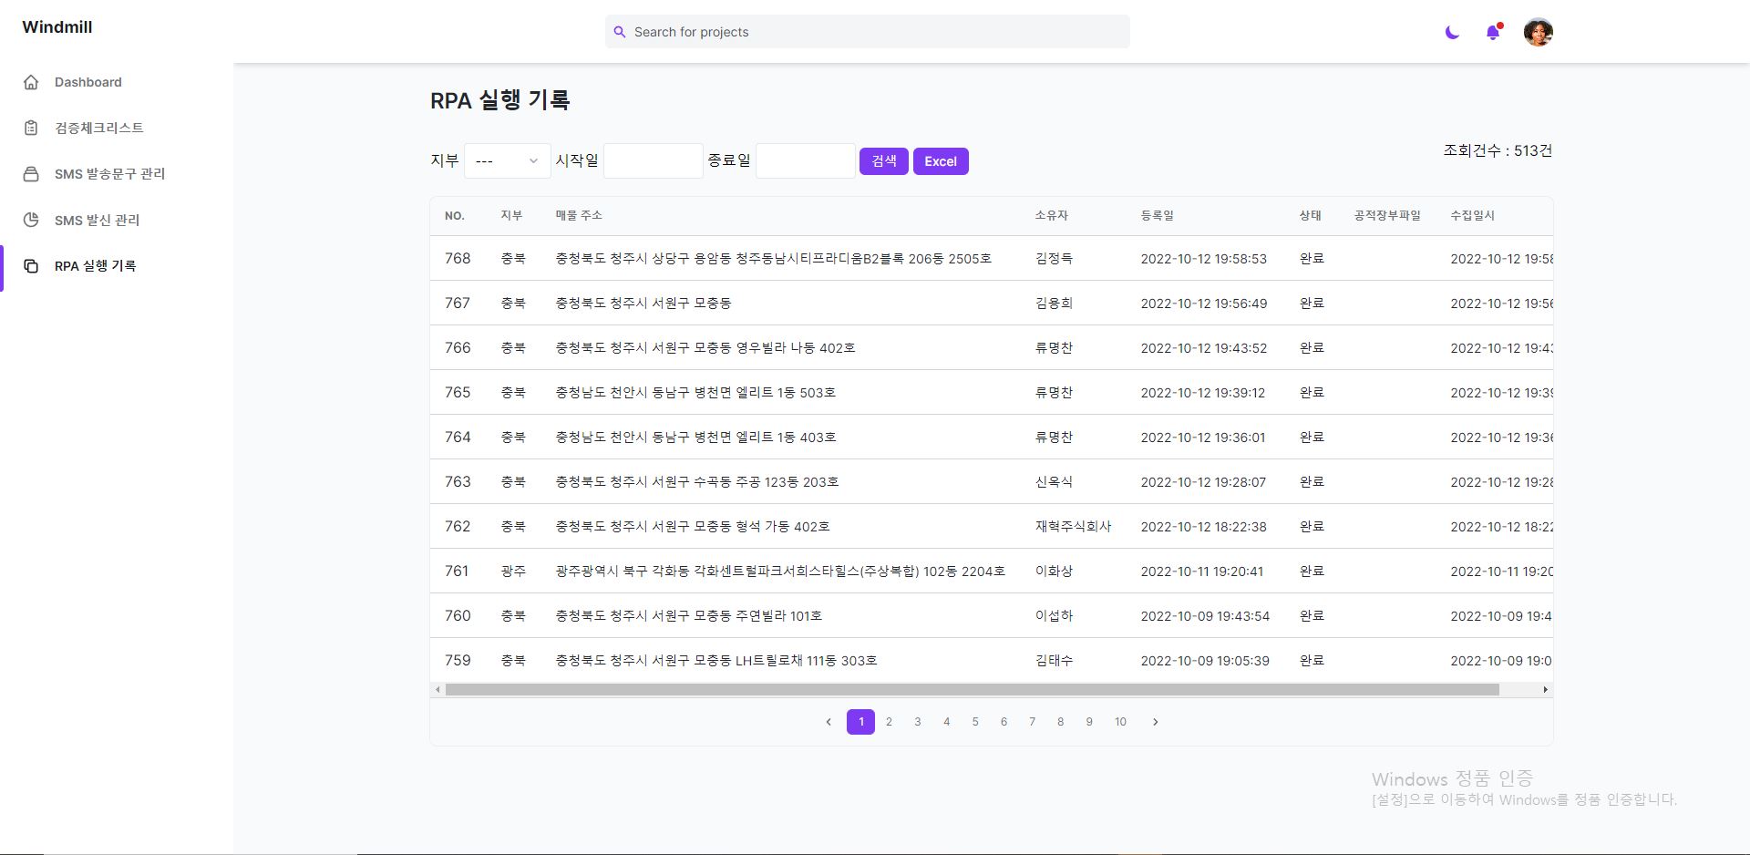The height and width of the screenshot is (855, 1750).
Task: Click the RPA 실행 기록 copy icon
Action: [31, 266]
